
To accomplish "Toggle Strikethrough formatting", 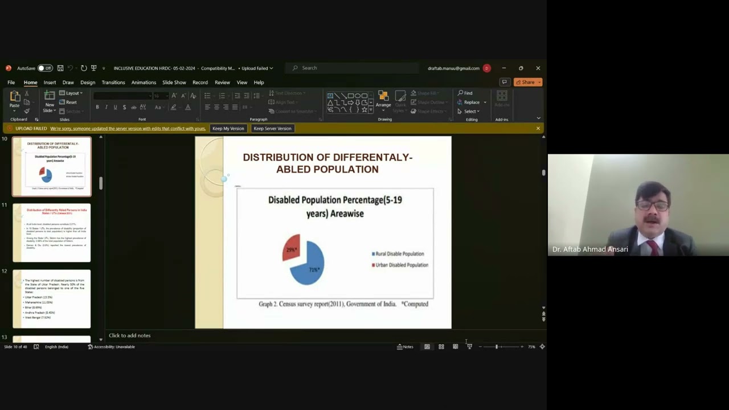I will [x=134, y=107].
